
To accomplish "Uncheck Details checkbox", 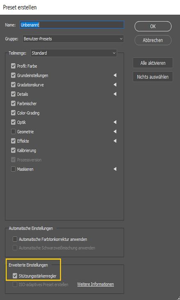I will (x=13, y=94).
